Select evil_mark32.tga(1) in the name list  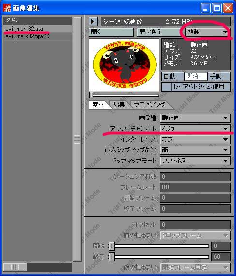[37, 36]
